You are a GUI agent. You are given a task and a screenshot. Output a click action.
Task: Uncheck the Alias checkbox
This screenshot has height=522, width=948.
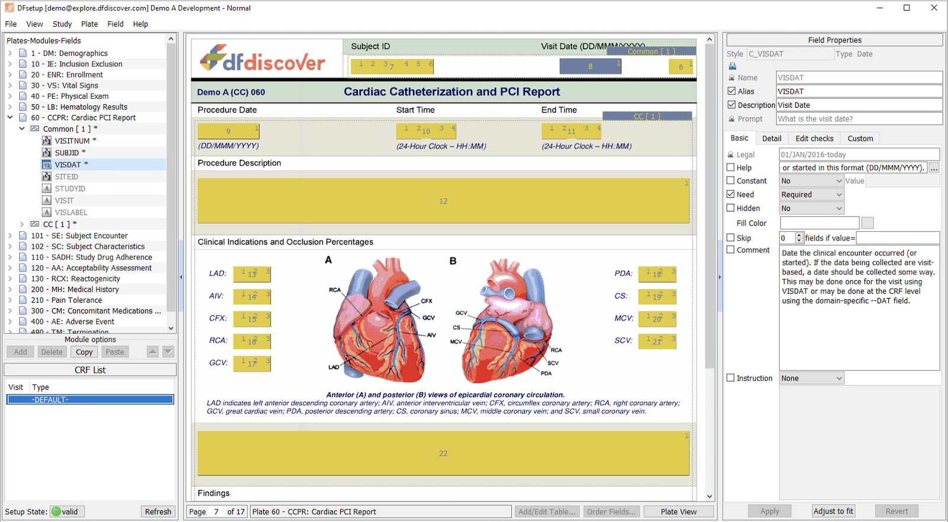pos(731,91)
